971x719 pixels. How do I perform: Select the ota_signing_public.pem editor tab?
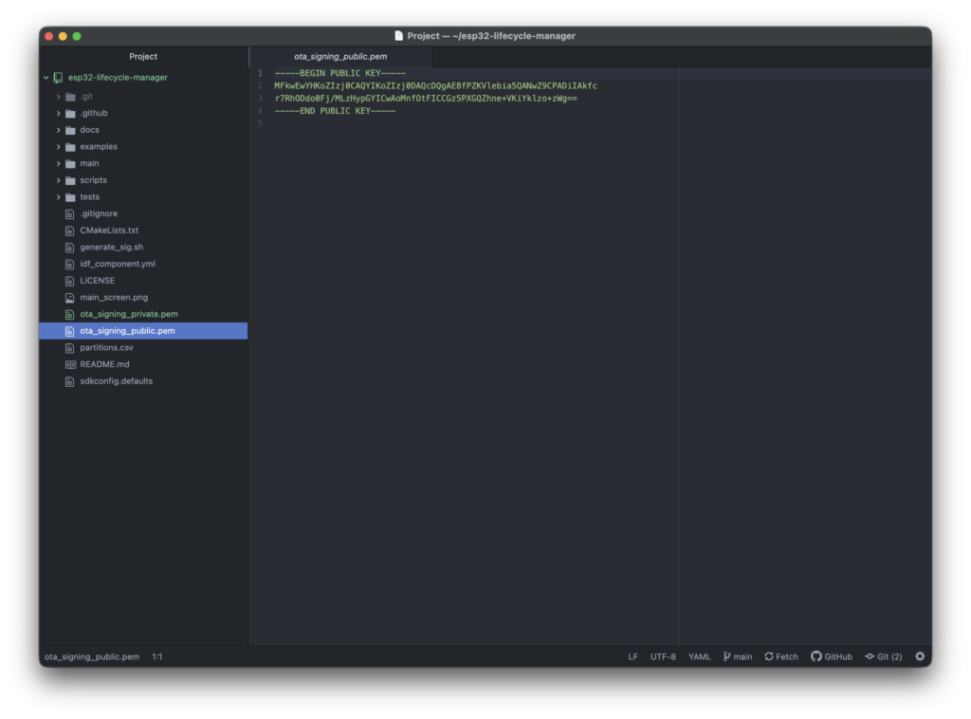tap(339, 57)
